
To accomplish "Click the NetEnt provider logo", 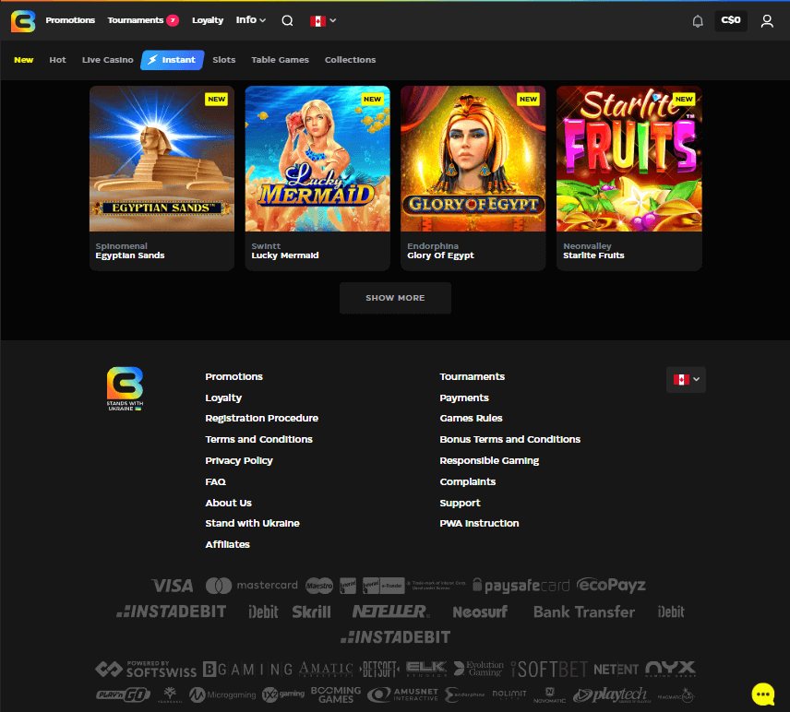I will (616, 670).
